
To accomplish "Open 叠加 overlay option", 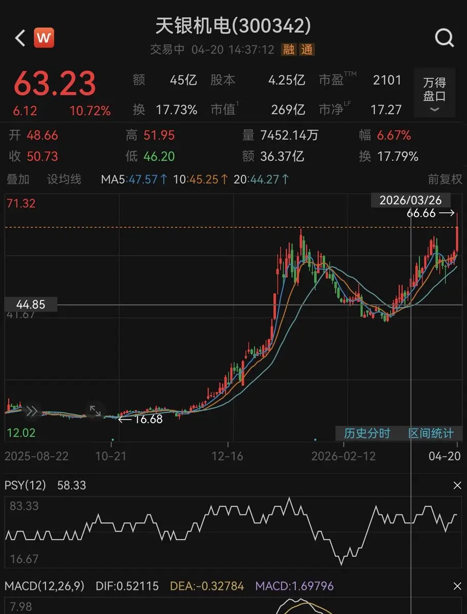I will pyautogui.click(x=18, y=180).
